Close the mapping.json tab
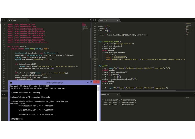The image size is (195, 139). tap(117, 95)
